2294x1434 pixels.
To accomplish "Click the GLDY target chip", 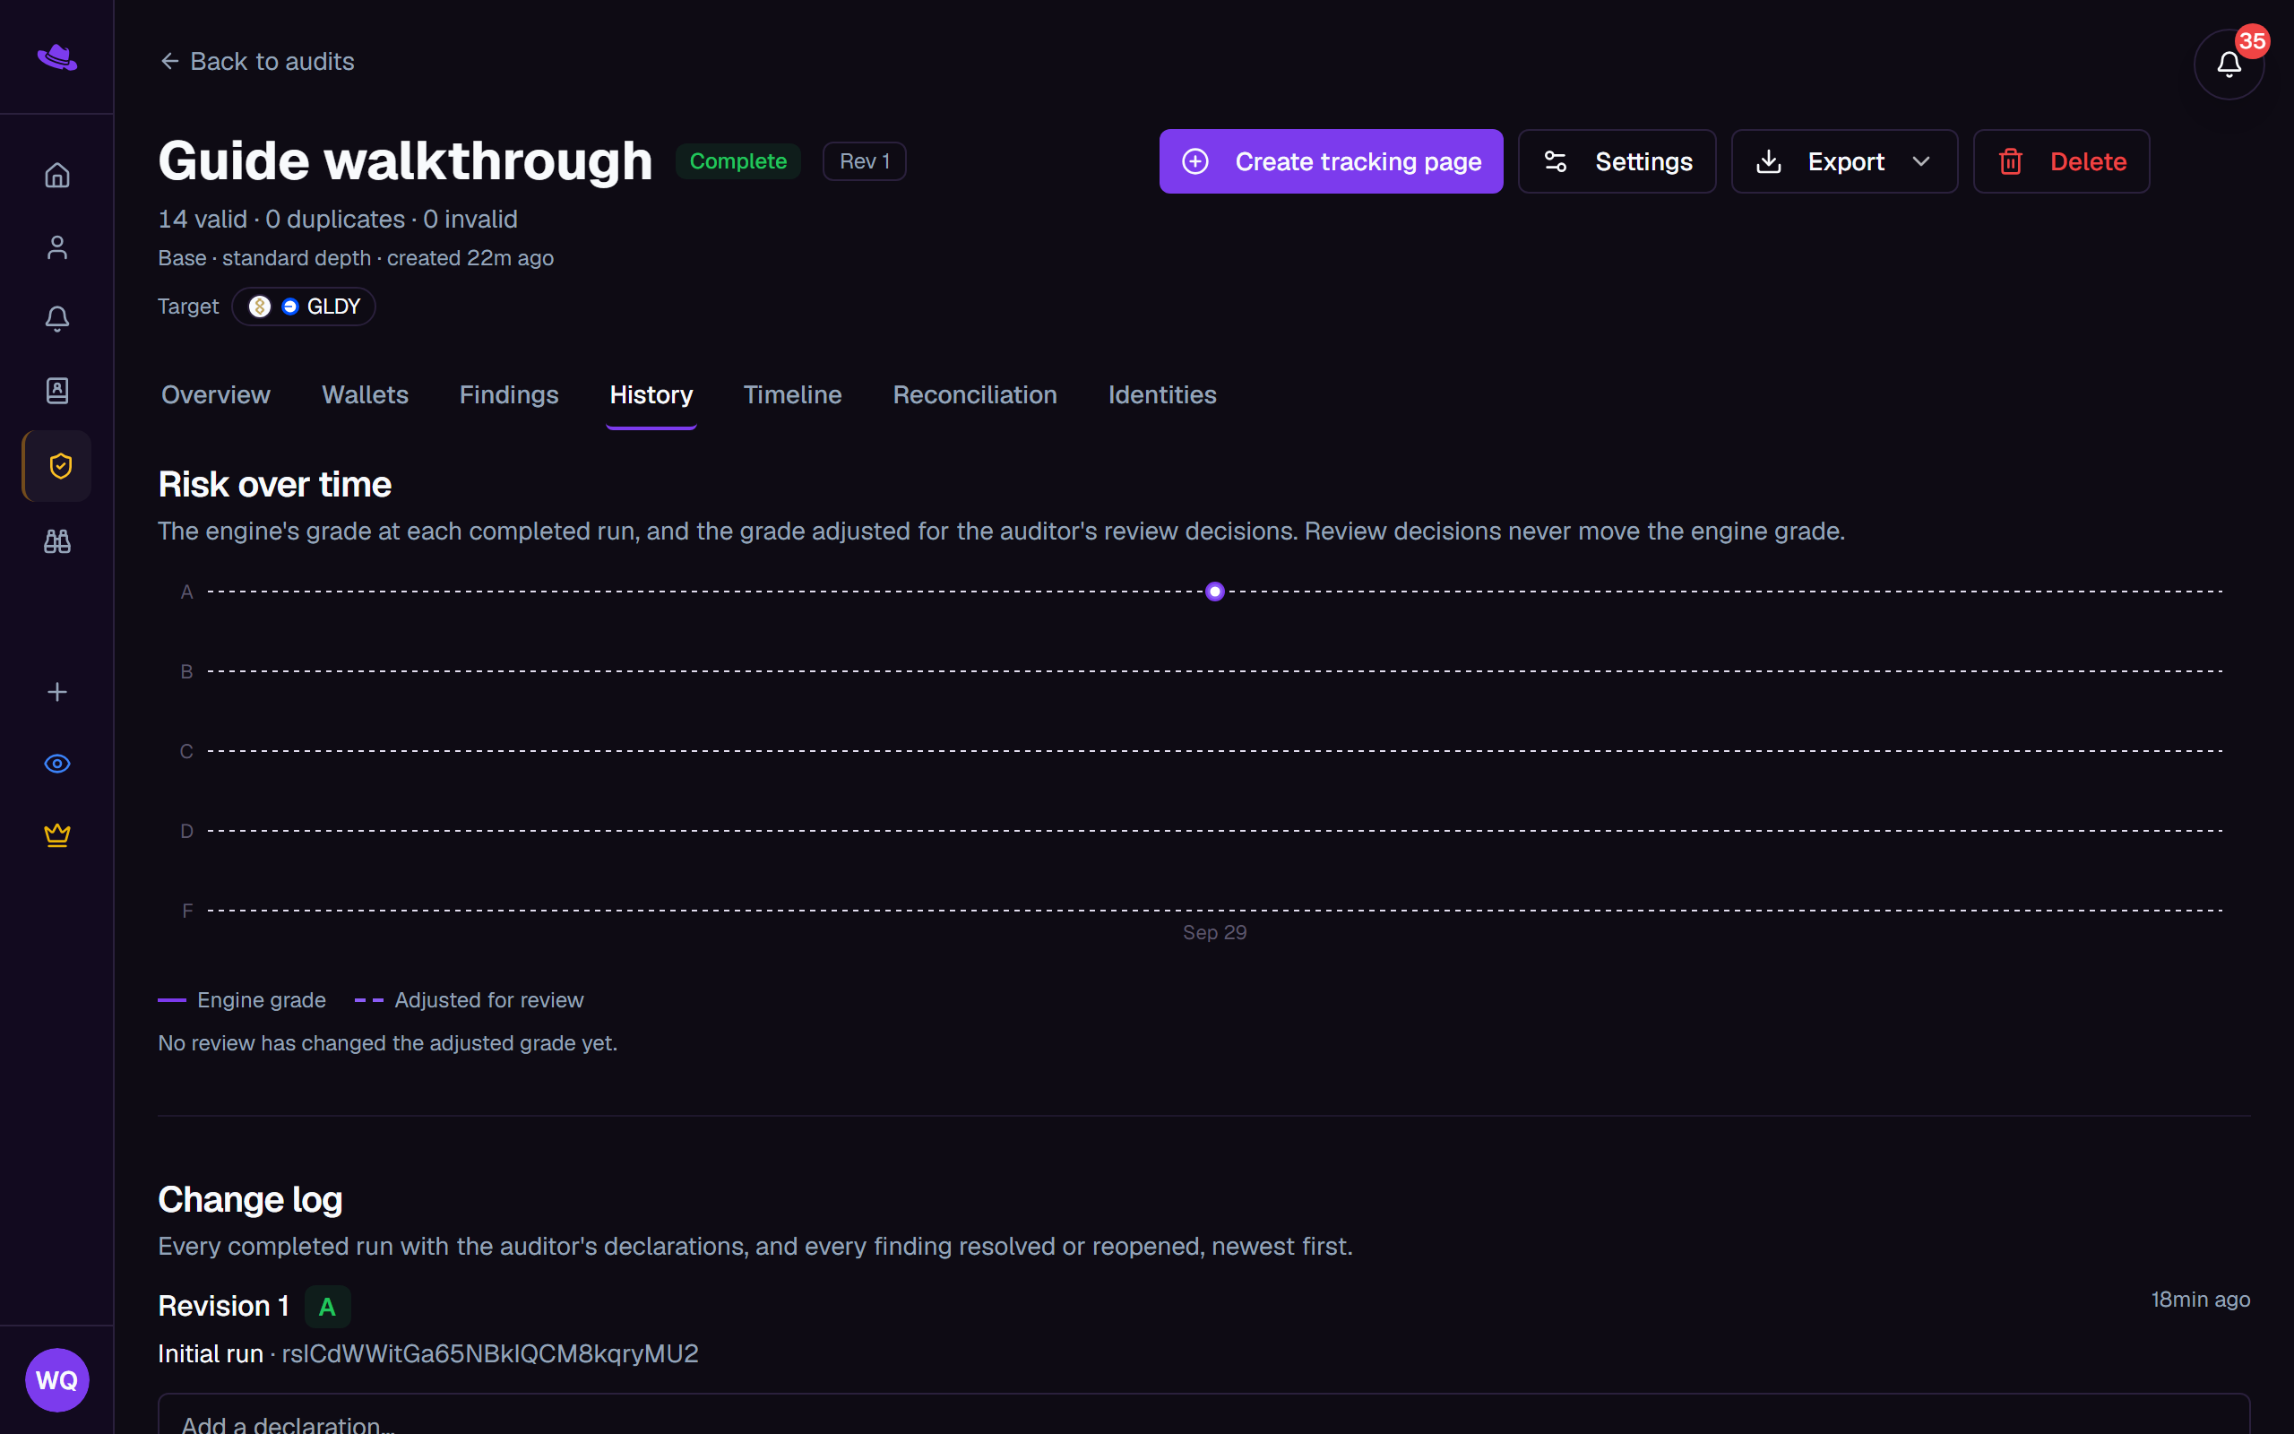I will coord(304,307).
